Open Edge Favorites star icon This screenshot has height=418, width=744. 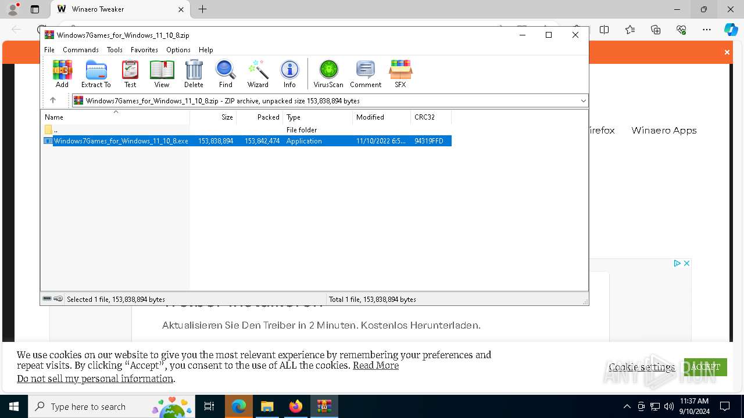[x=630, y=30]
